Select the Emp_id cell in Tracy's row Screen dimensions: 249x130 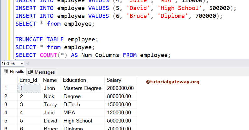(x=29, y=105)
